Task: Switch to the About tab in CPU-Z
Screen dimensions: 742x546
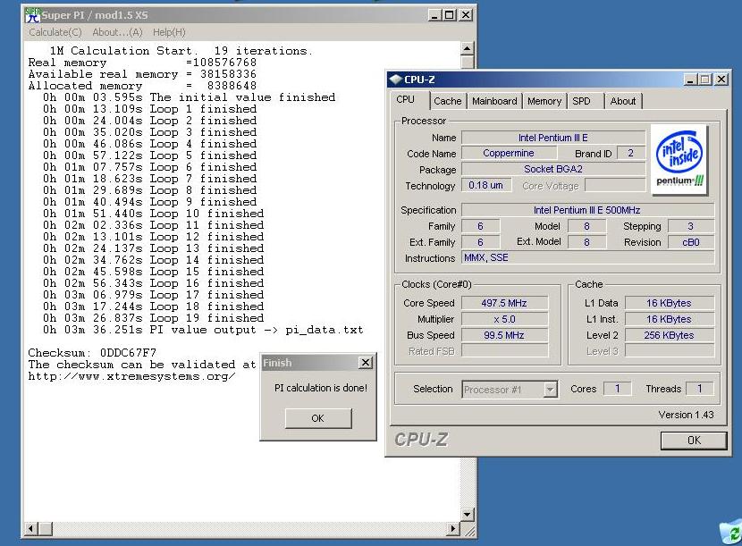Action: coord(623,101)
